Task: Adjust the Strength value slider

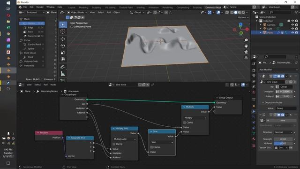Action: [x=283, y=139]
